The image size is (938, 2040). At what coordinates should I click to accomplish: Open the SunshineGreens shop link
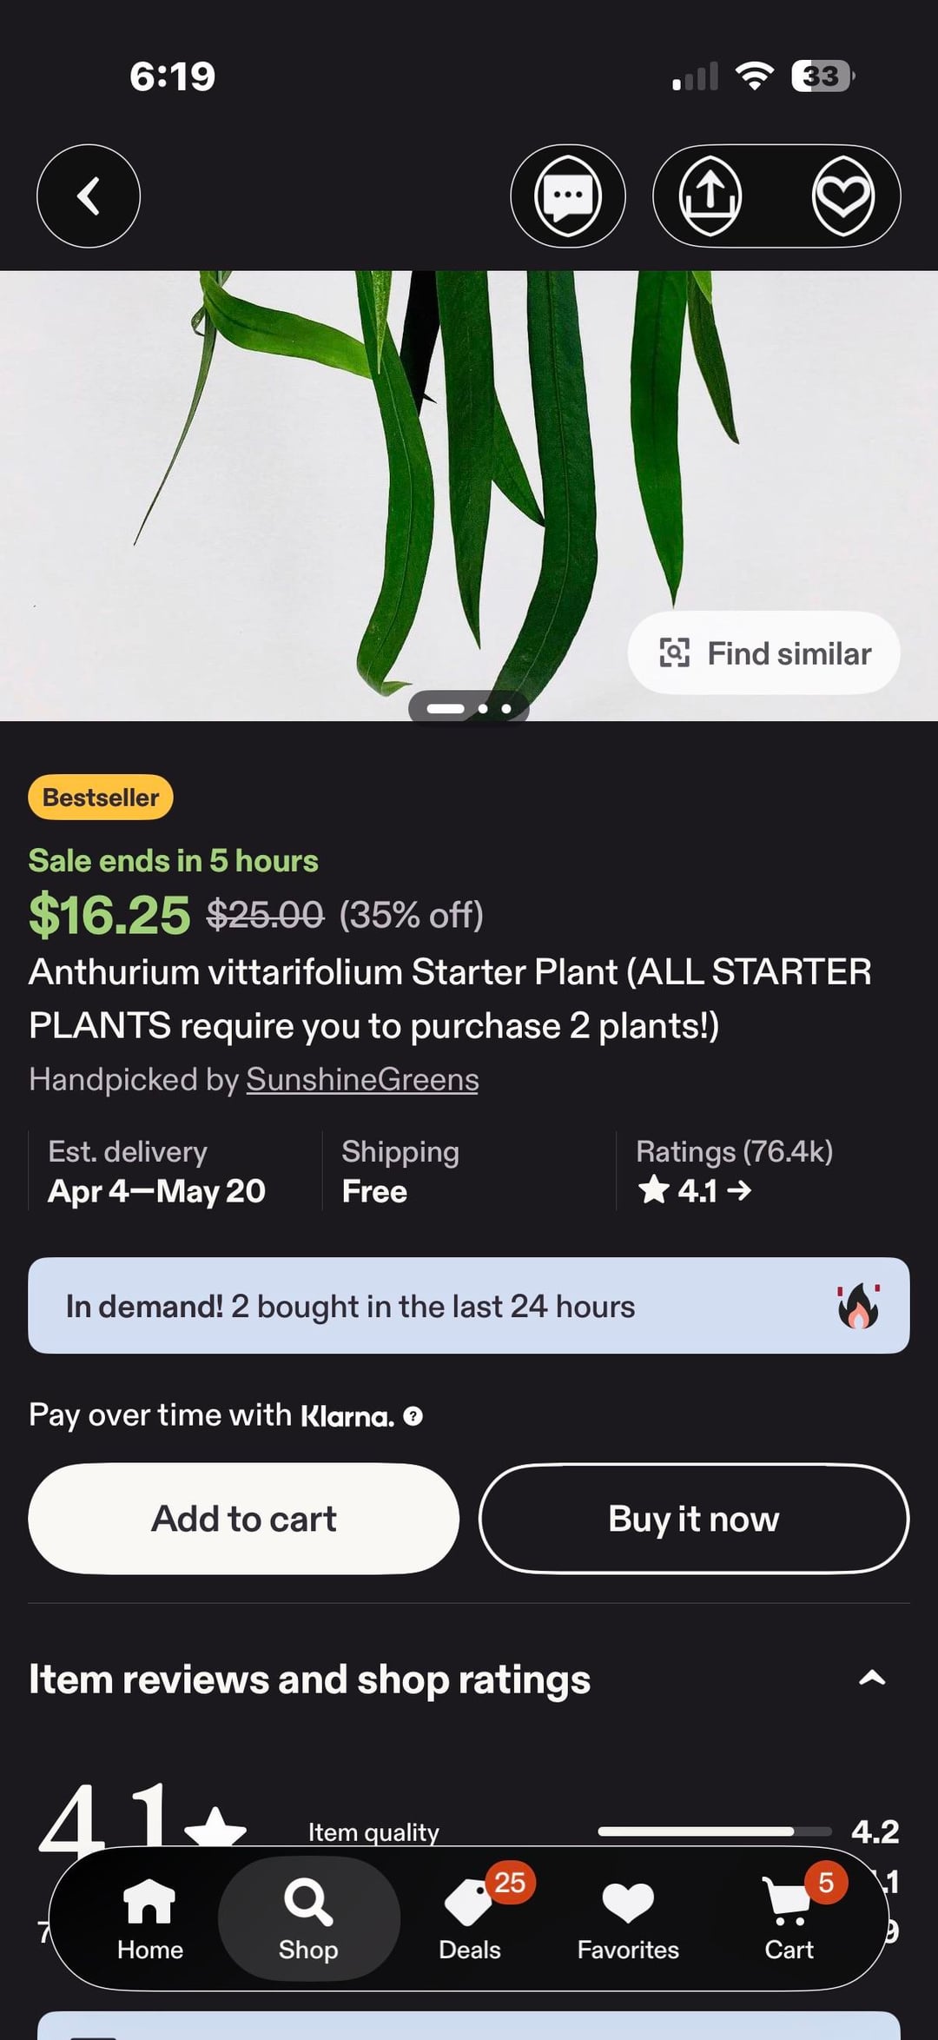[x=362, y=1079]
